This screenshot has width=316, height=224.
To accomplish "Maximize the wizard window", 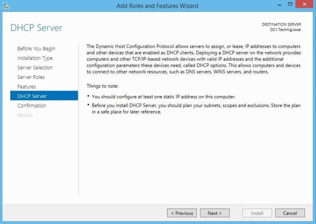I will pos(290,5).
